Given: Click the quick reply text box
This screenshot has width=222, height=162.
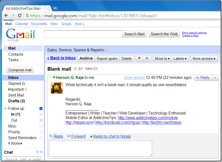Looking at the screenshot, I should [x=100, y=148].
